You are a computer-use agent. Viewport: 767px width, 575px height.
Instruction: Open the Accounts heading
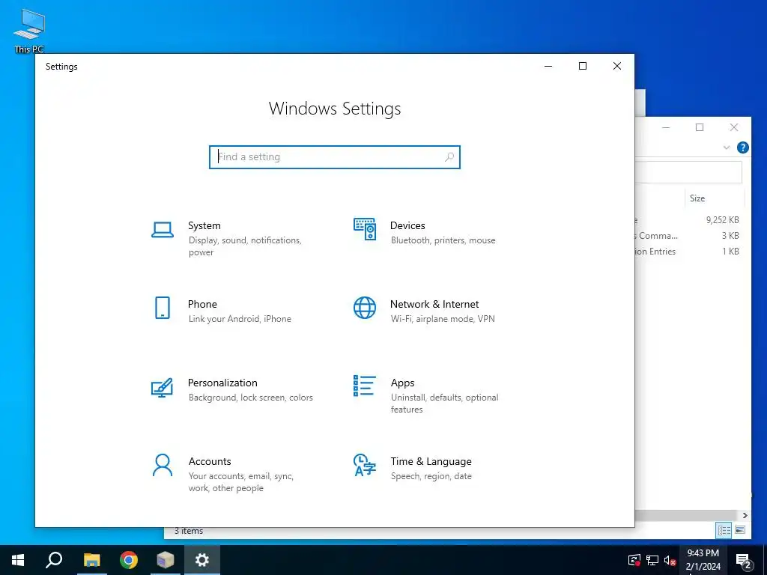(x=210, y=461)
